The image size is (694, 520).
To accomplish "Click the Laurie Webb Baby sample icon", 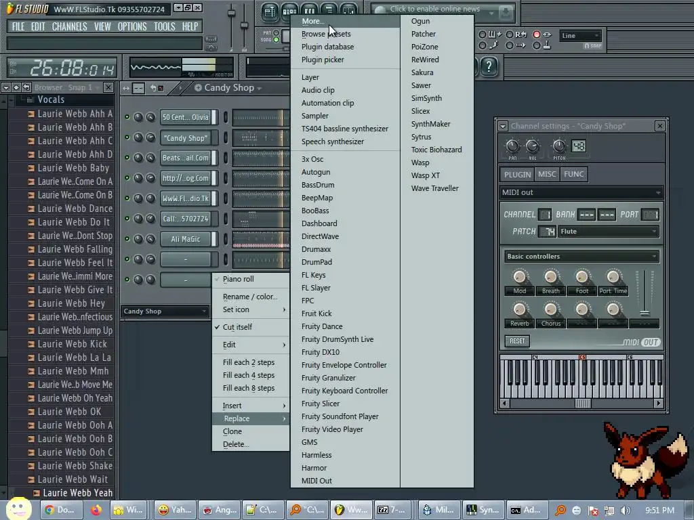I will 31,168.
